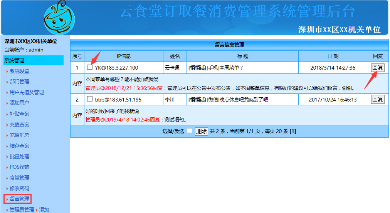
Task: Tick the checkbox beside YK@183.3.227.100
Action: coord(90,67)
